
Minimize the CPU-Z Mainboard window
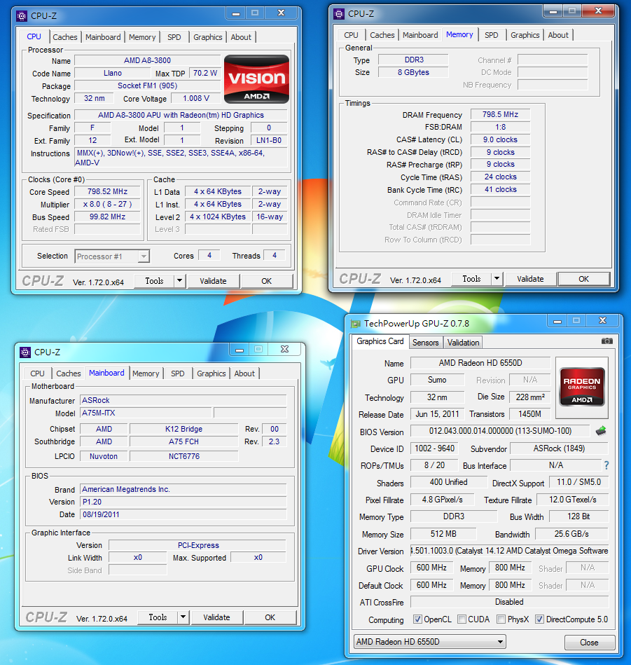pyautogui.click(x=240, y=350)
